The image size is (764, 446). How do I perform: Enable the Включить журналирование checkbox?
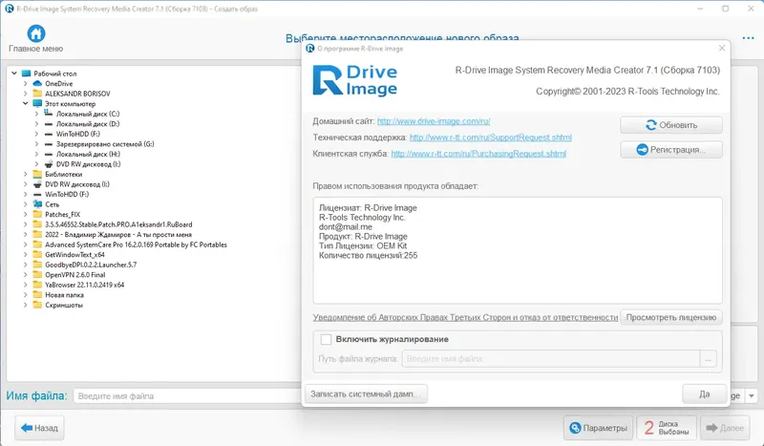coord(326,339)
